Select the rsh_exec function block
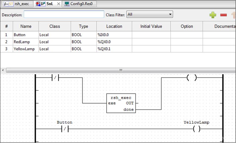The width and height of the screenshot is (236, 143). pos(121,103)
